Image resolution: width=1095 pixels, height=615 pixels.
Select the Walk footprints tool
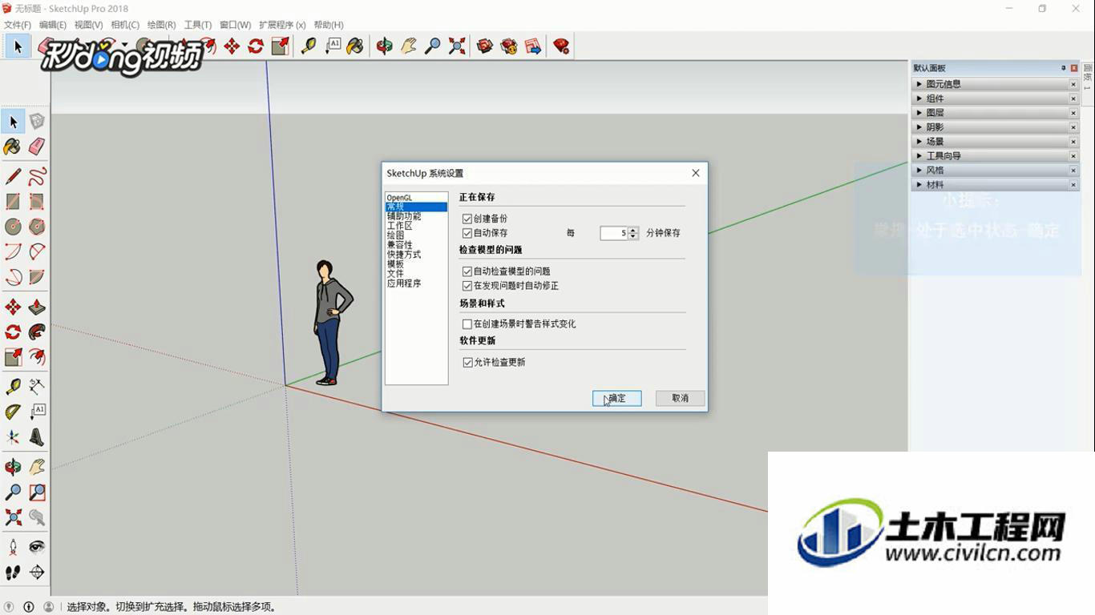click(13, 573)
